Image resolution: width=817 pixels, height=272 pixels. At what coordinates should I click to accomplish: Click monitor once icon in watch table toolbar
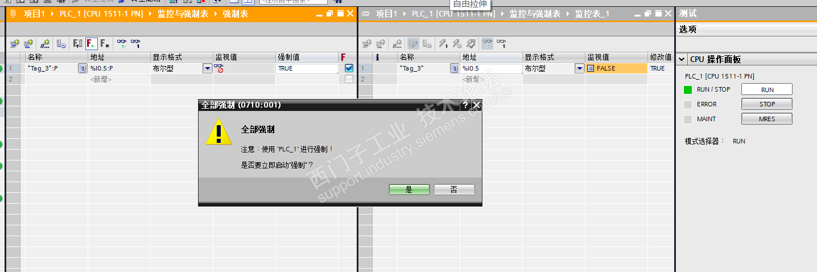click(501, 43)
